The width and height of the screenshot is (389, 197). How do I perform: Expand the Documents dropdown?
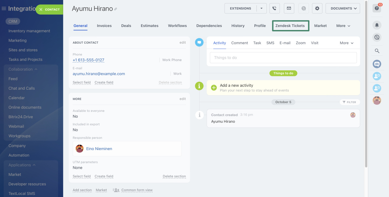tap(343, 8)
